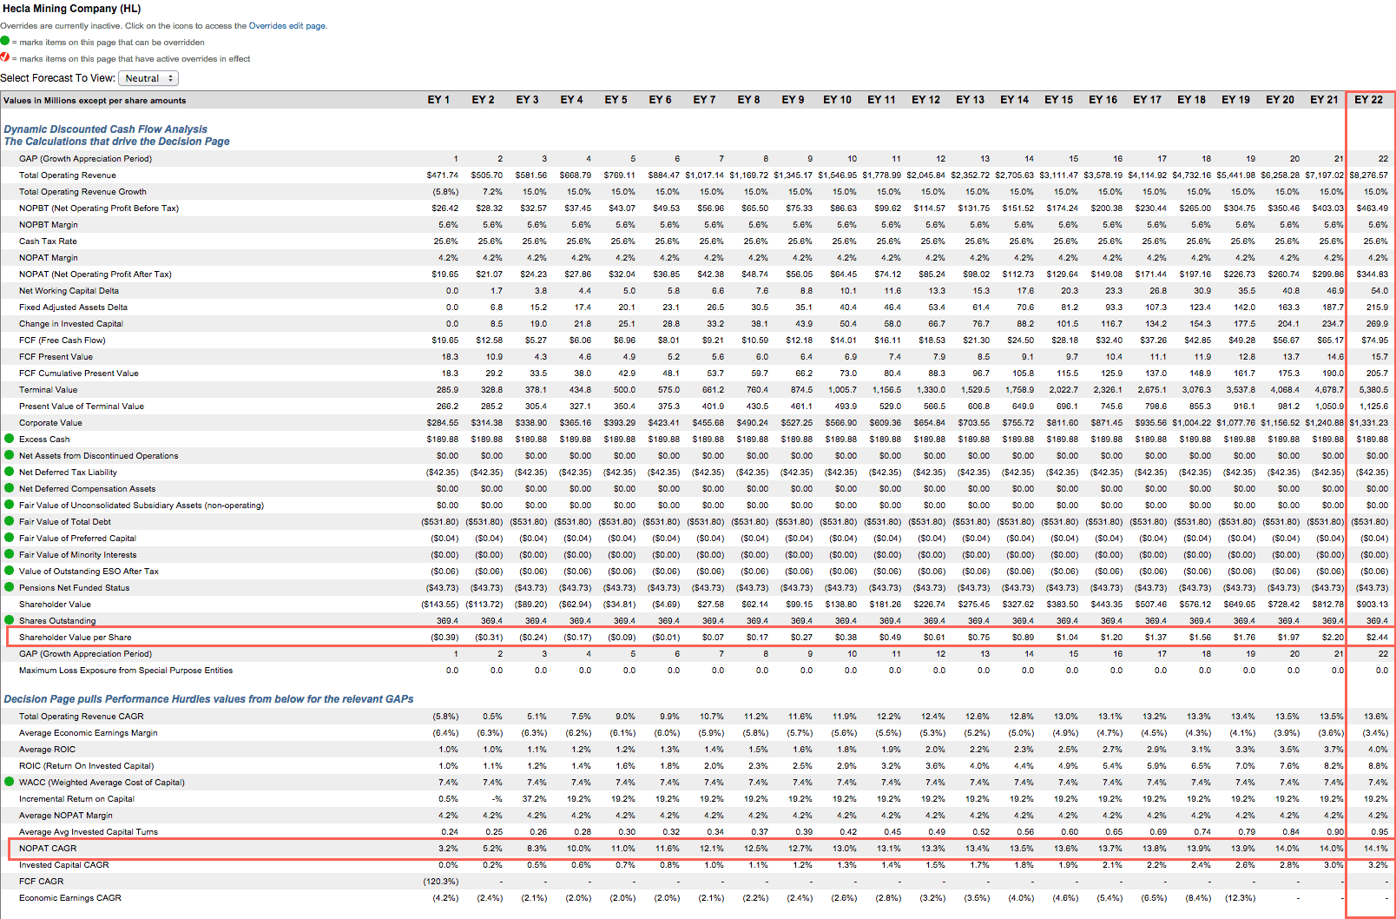Click the green override icon beside Excess Cash
Image resolution: width=1396 pixels, height=919 pixels.
(9, 439)
